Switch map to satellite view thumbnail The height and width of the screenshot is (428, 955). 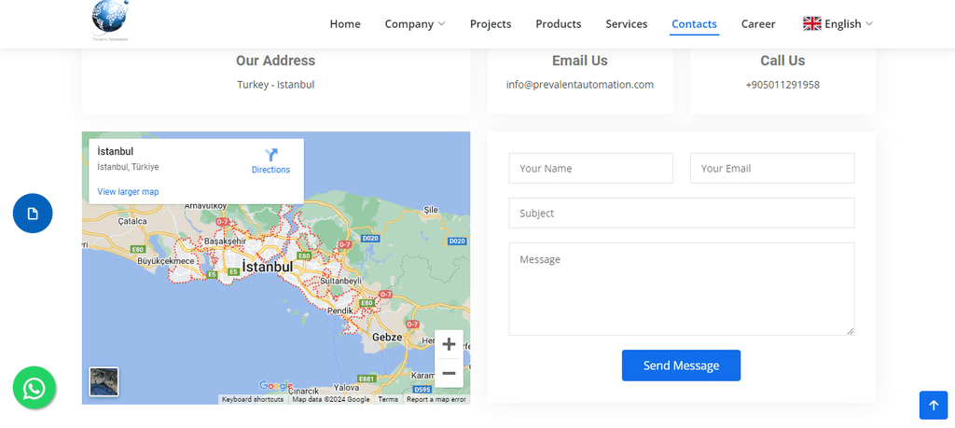click(104, 381)
